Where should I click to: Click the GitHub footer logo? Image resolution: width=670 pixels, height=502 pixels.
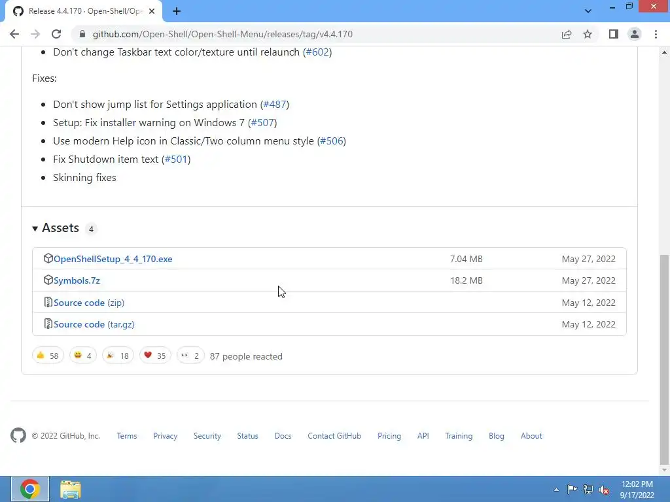(x=18, y=436)
